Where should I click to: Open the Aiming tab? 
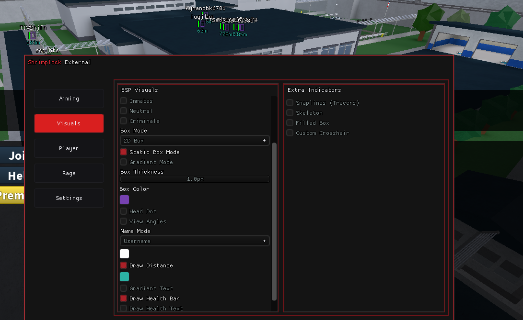pyautogui.click(x=69, y=99)
